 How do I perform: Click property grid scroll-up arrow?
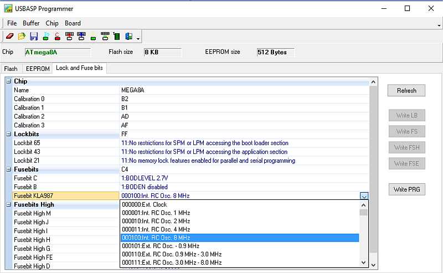(373, 82)
